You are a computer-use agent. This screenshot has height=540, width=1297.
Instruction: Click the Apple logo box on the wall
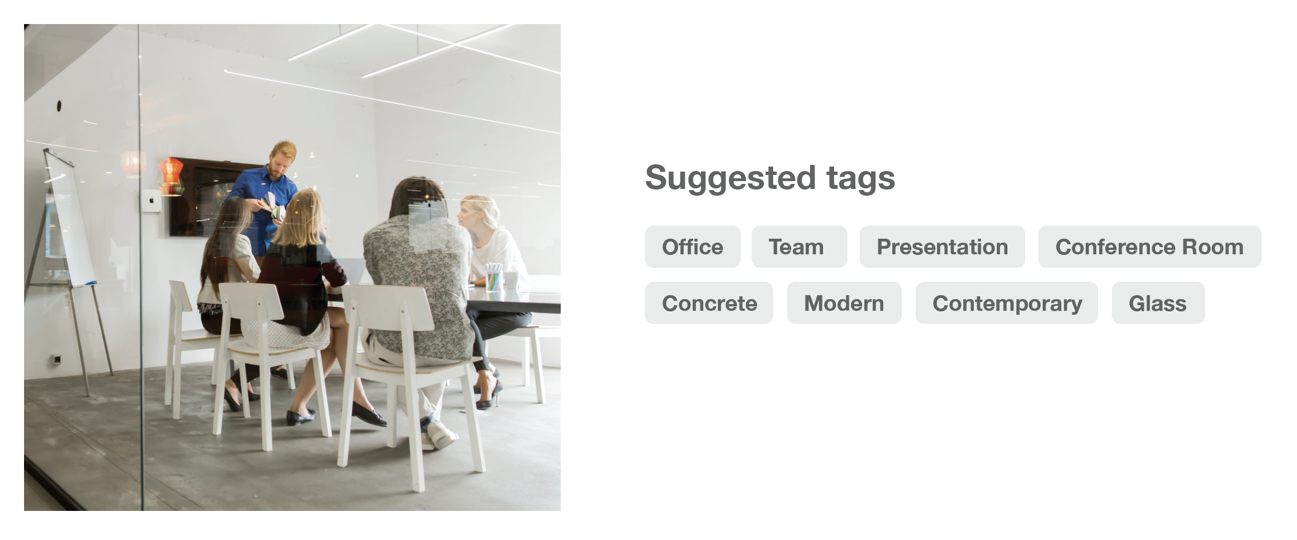pos(151,201)
